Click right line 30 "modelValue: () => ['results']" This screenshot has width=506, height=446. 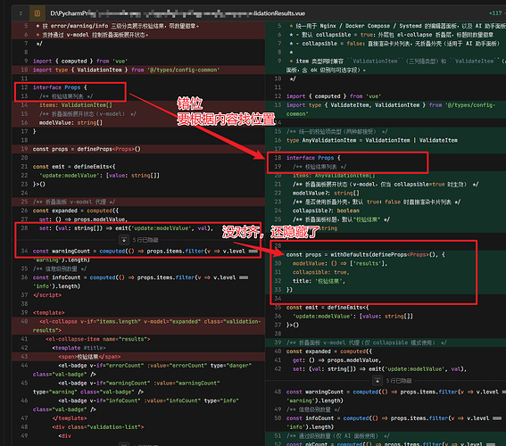point(340,263)
